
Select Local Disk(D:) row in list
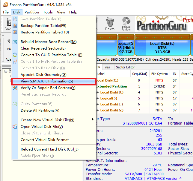point(144,92)
